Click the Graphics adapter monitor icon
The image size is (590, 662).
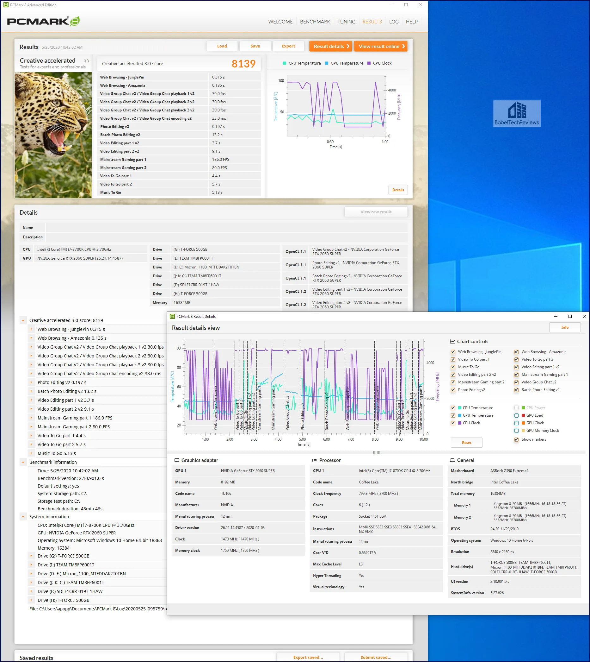click(177, 460)
